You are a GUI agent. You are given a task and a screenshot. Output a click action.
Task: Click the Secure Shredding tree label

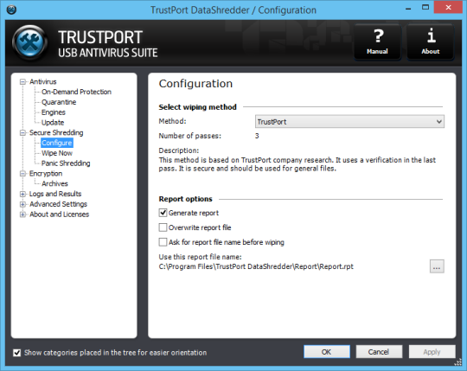[56, 132]
